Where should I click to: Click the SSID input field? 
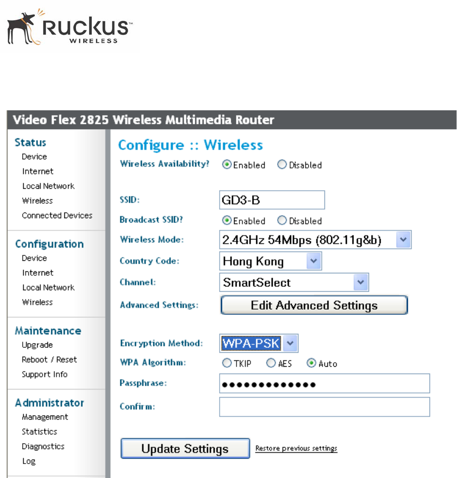(x=272, y=200)
